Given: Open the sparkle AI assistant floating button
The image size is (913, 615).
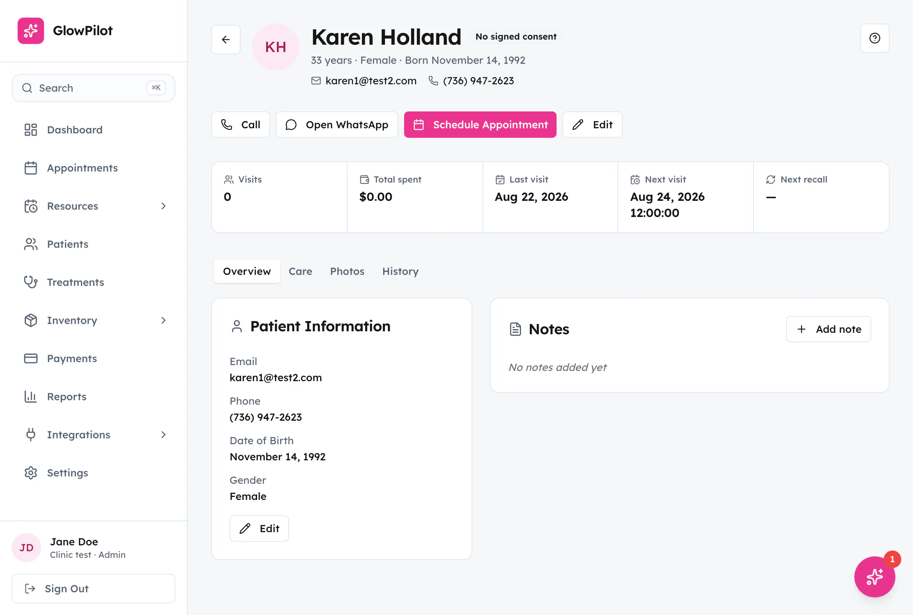Looking at the screenshot, I should point(874,577).
